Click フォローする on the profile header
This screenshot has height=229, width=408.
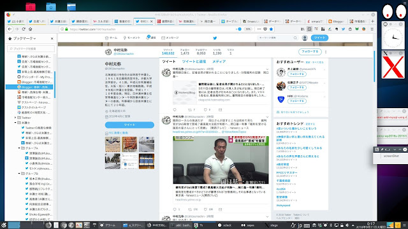click(x=310, y=52)
